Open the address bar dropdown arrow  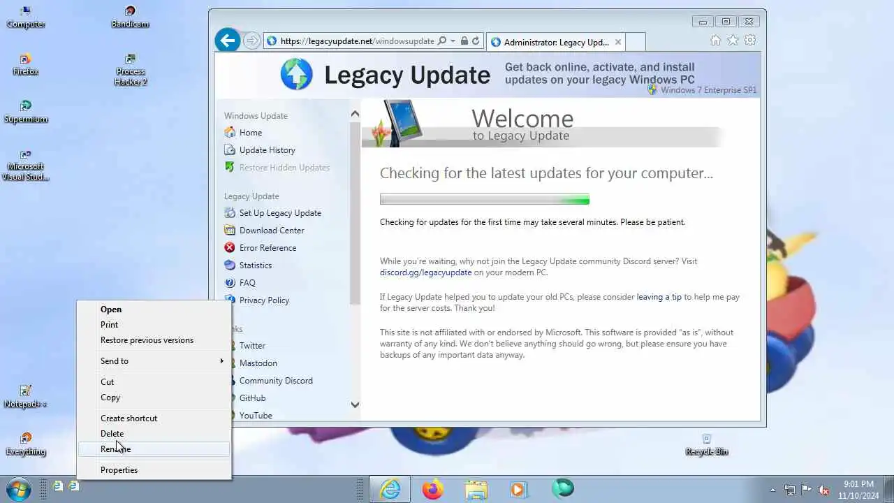[x=453, y=41]
